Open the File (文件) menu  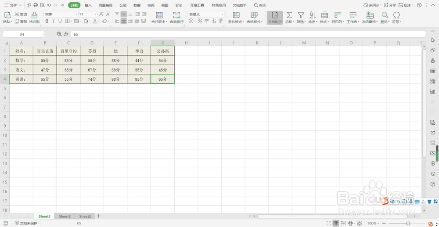click(x=13, y=5)
